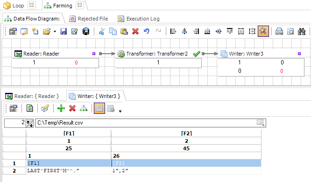
Task: Click the properties icon in the main toolbar
Action: pyautogui.click(x=13, y=31)
